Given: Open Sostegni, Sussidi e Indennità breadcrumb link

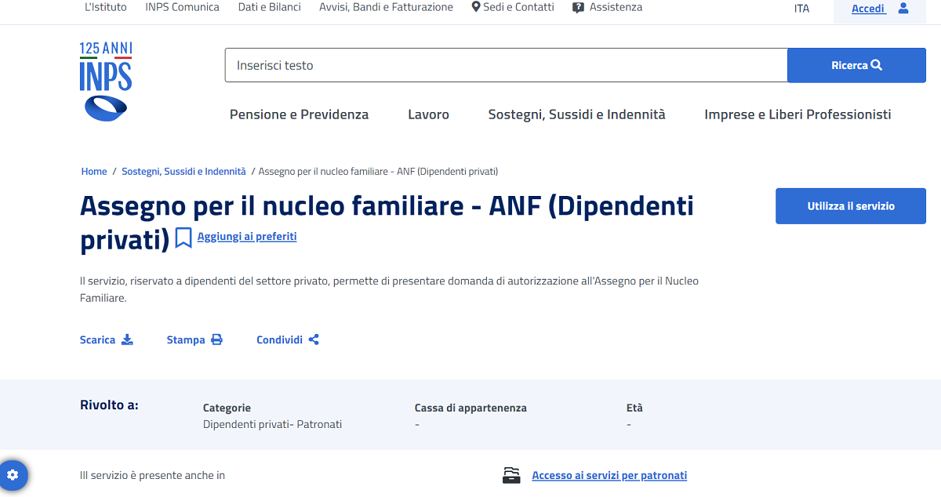Looking at the screenshot, I should tap(183, 171).
